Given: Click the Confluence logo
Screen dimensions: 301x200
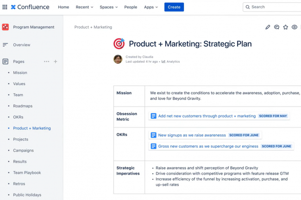Looking at the screenshot, I should tap(31, 7).
